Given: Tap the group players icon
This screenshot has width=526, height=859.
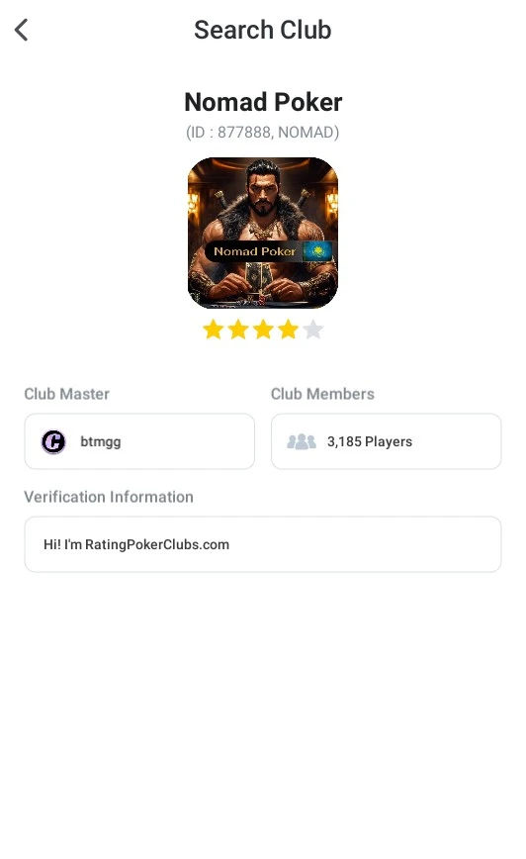Looking at the screenshot, I should click(302, 441).
